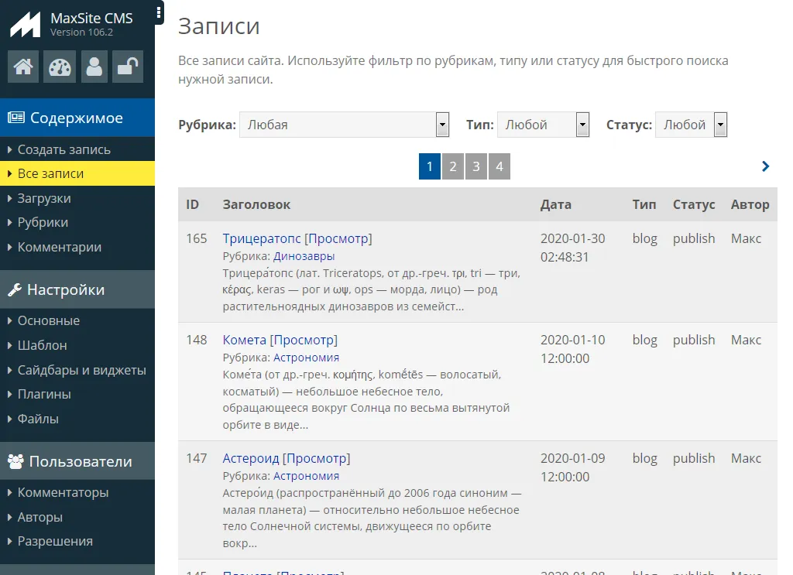The width and height of the screenshot is (793, 575).
Task: Jump to page 3 of records
Action: (475, 166)
